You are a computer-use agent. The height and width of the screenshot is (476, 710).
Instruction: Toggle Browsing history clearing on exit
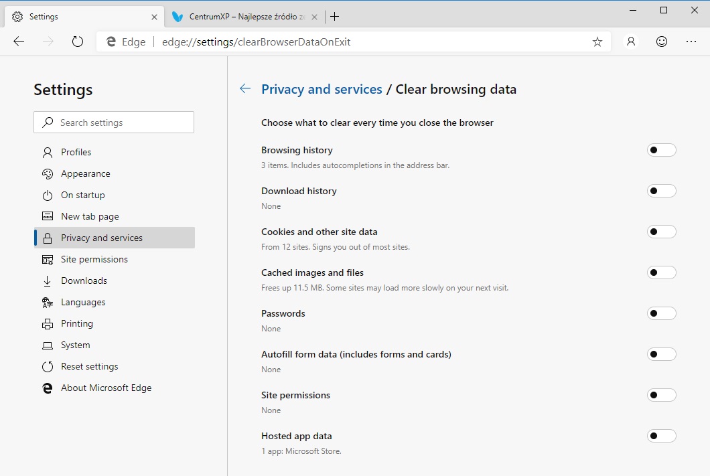662,150
